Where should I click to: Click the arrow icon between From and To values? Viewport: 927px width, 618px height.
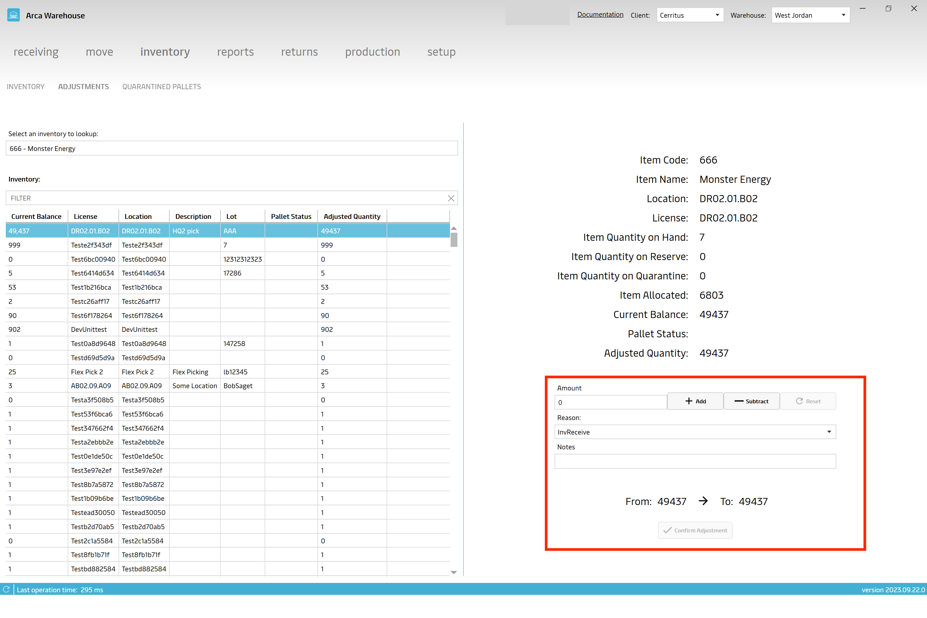click(703, 501)
